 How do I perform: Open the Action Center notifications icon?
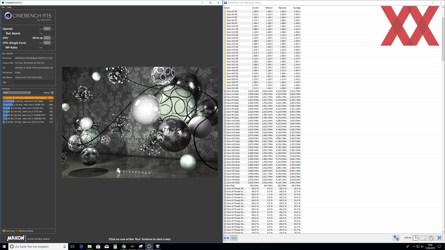(439, 246)
